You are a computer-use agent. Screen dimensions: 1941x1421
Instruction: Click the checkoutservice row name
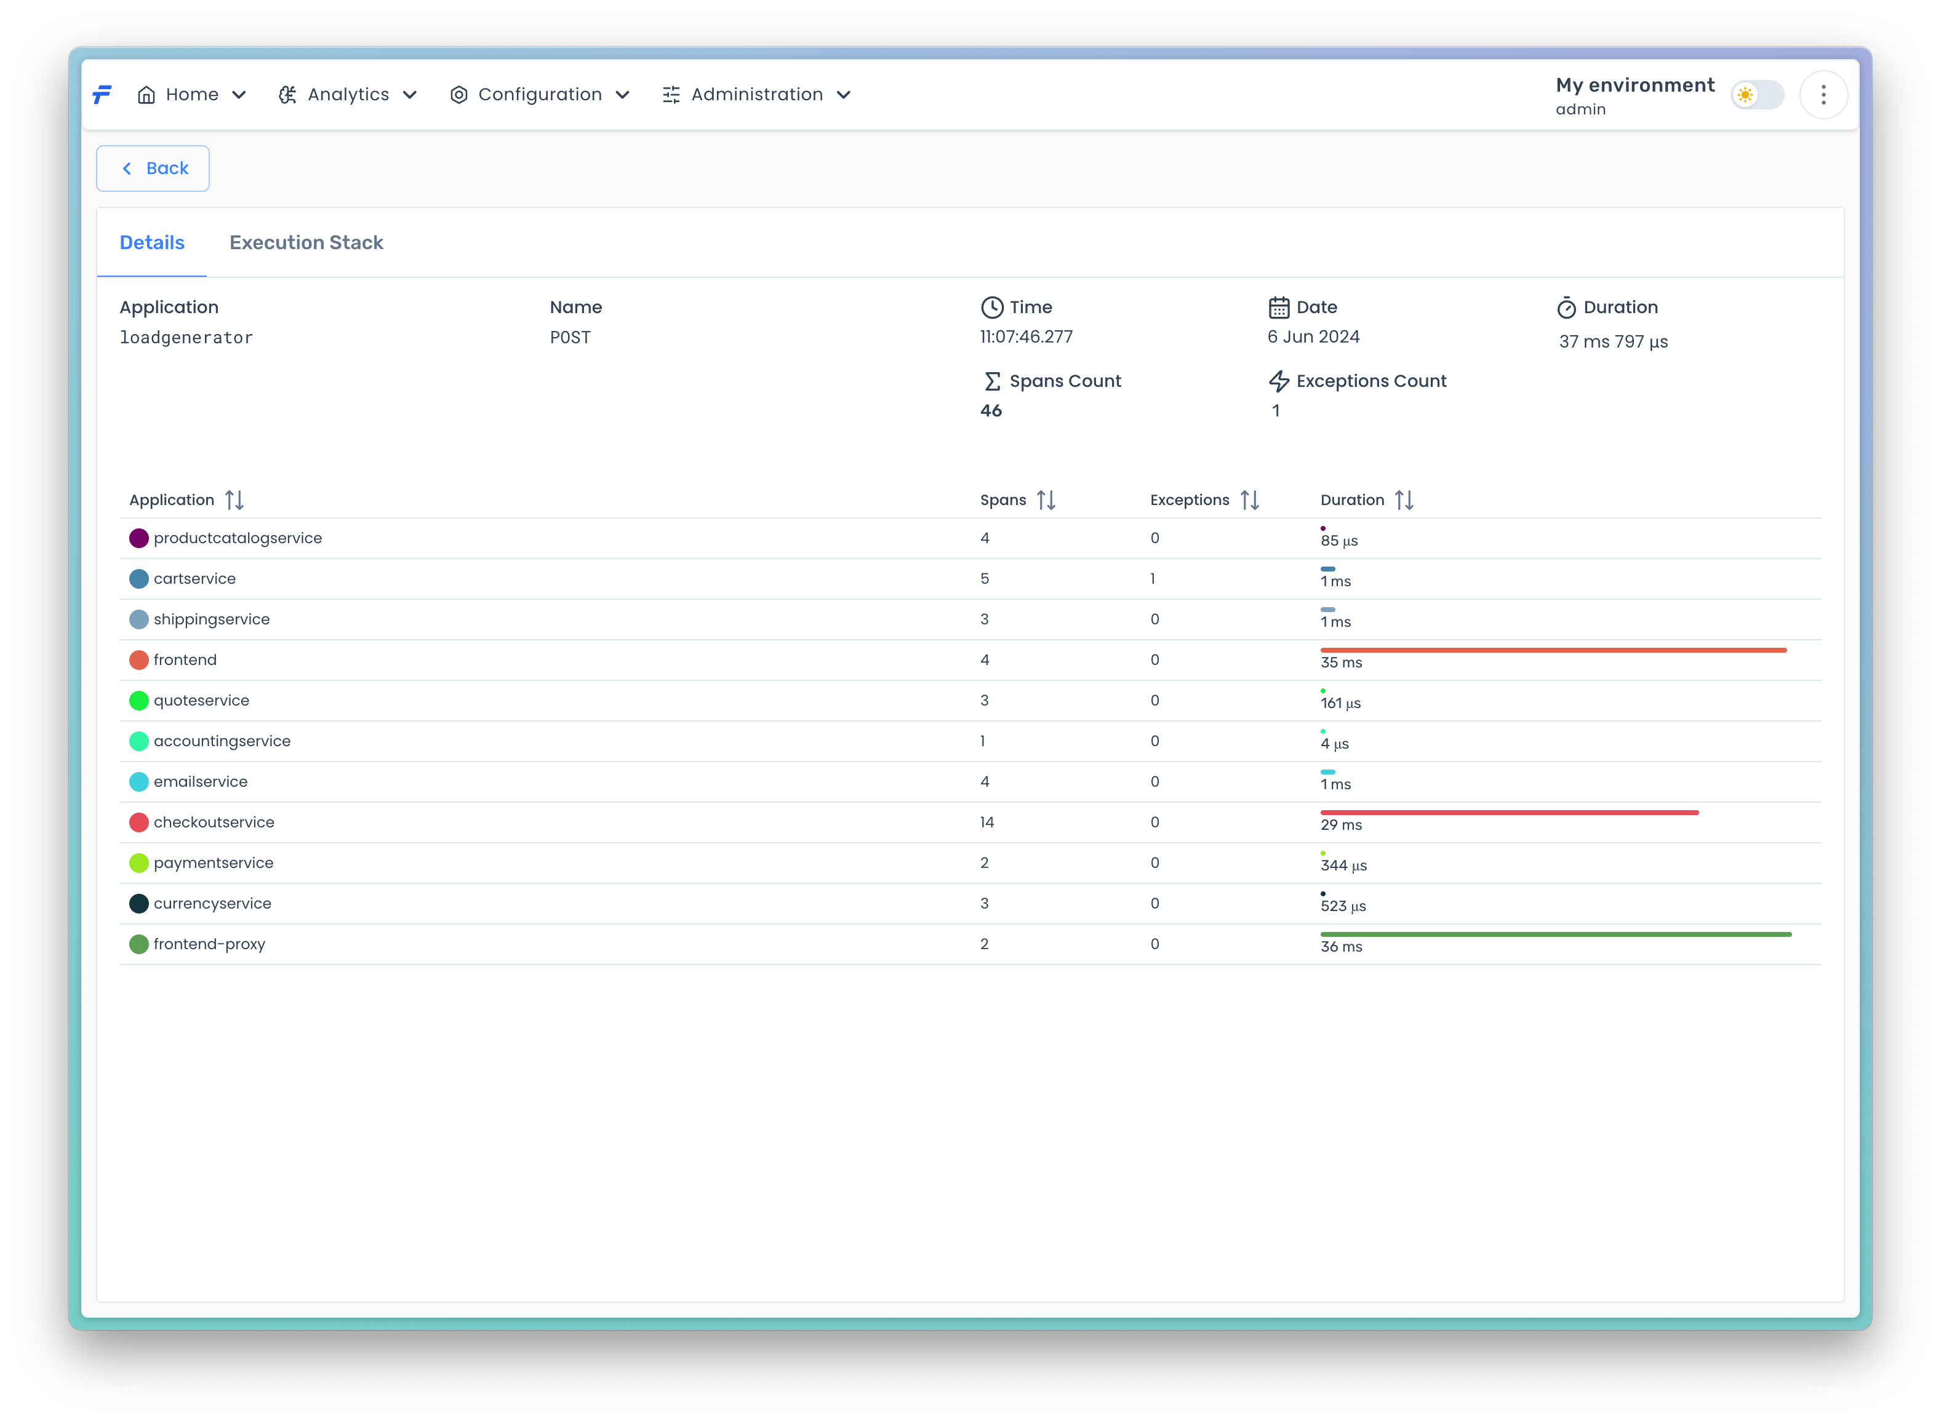coord(214,822)
